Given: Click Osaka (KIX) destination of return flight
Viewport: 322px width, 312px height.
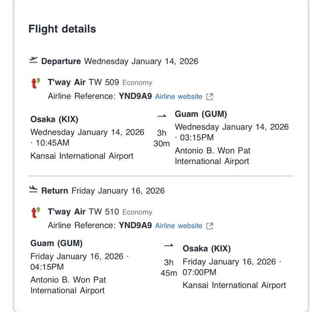Looking at the screenshot, I should point(207,249).
